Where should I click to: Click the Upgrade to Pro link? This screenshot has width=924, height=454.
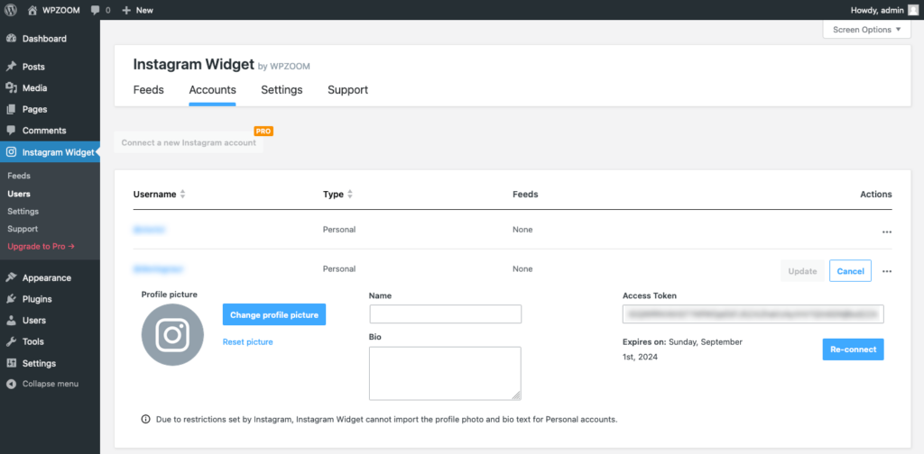pyautogui.click(x=42, y=247)
